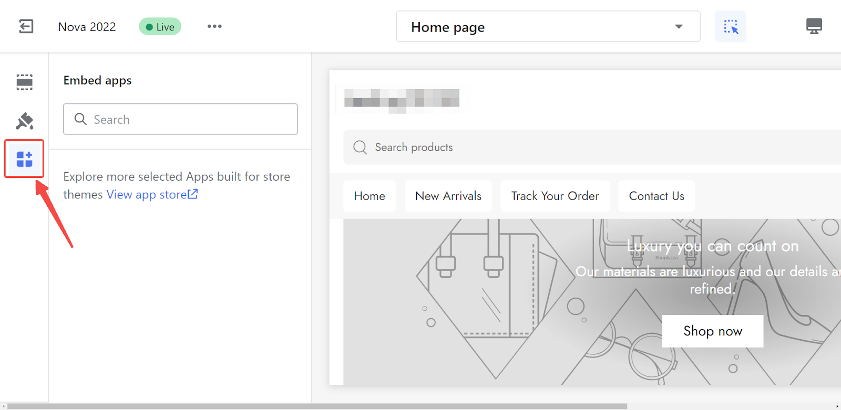Click the Shop now button
The height and width of the screenshot is (410, 841).
coord(713,331)
